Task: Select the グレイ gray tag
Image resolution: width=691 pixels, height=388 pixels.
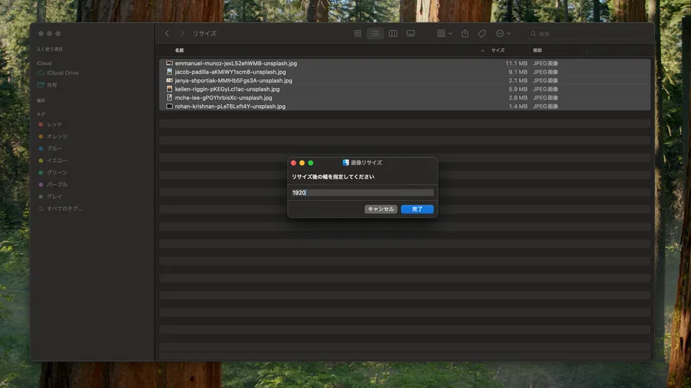Action: point(55,196)
